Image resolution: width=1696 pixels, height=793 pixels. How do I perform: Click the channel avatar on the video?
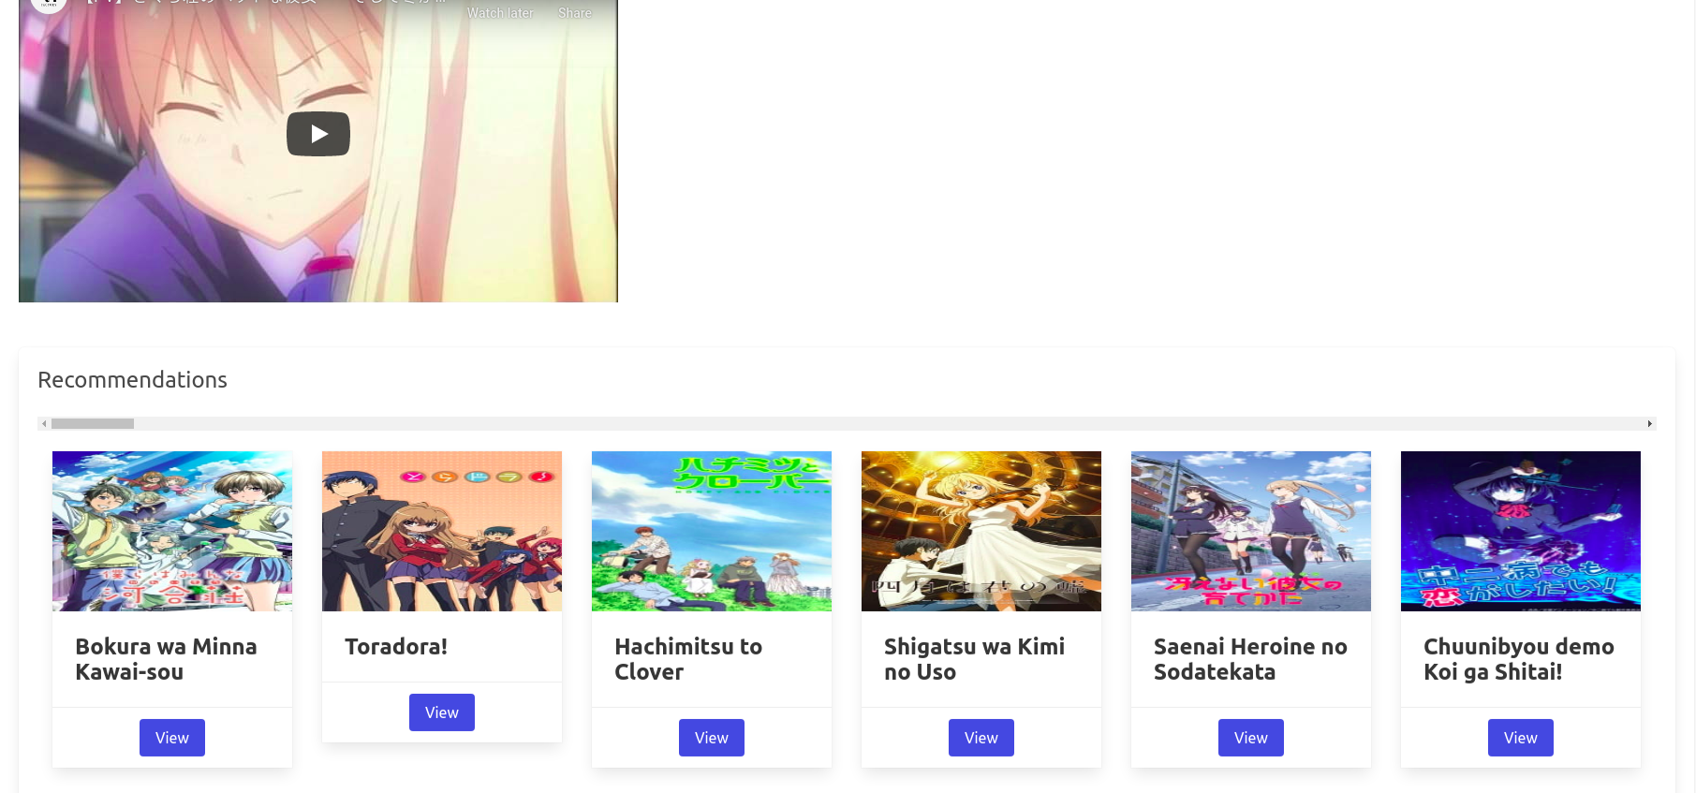click(x=49, y=5)
